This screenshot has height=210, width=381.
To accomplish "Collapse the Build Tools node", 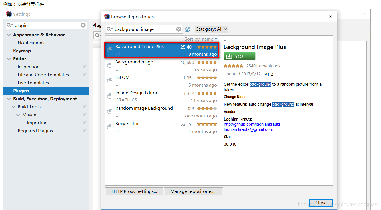I will [13, 107].
